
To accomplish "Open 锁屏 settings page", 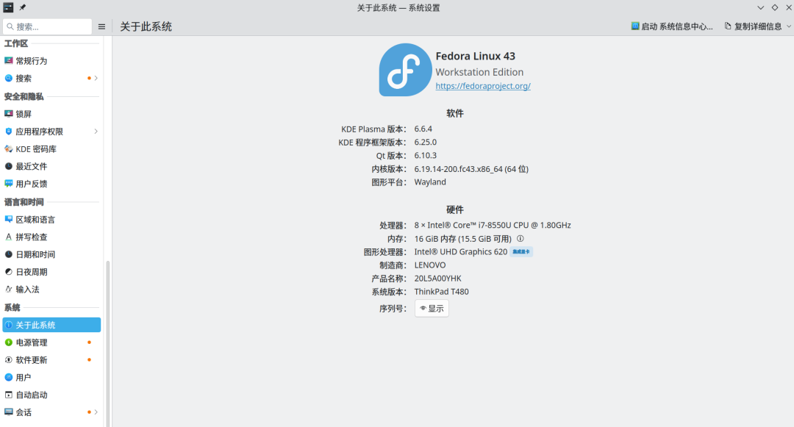I will coord(51,114).
